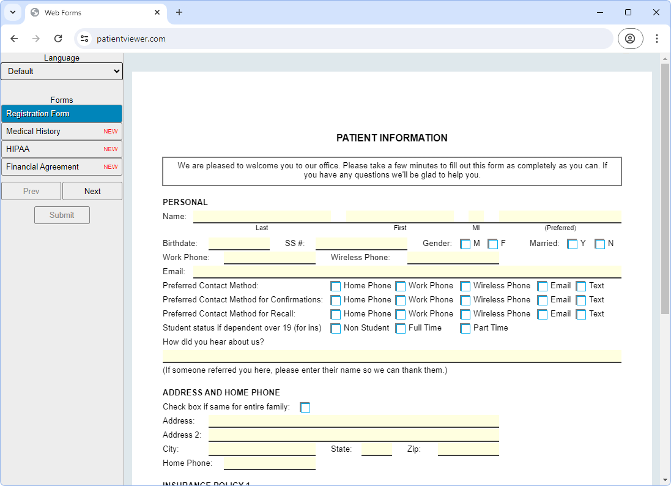Check the Gender M checkbox
Viewport: 671px width, 486px height.
pos(465,244)
